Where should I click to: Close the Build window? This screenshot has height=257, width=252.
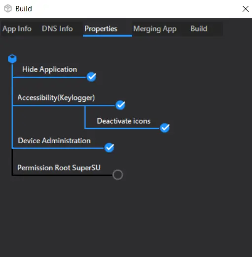click(246, 9)
